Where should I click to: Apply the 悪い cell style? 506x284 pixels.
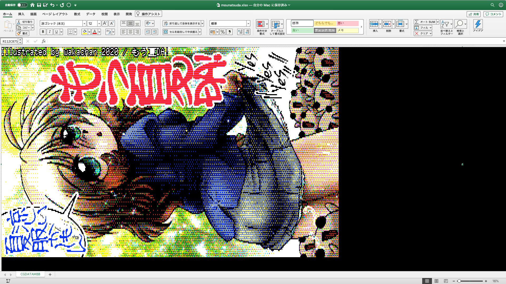click(x=348, y=23)
